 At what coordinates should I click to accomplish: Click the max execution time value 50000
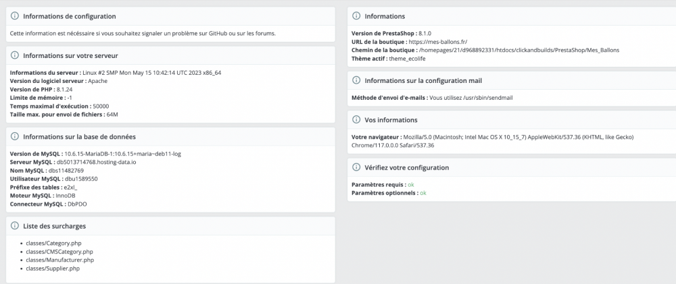click(x=101, y=107)
